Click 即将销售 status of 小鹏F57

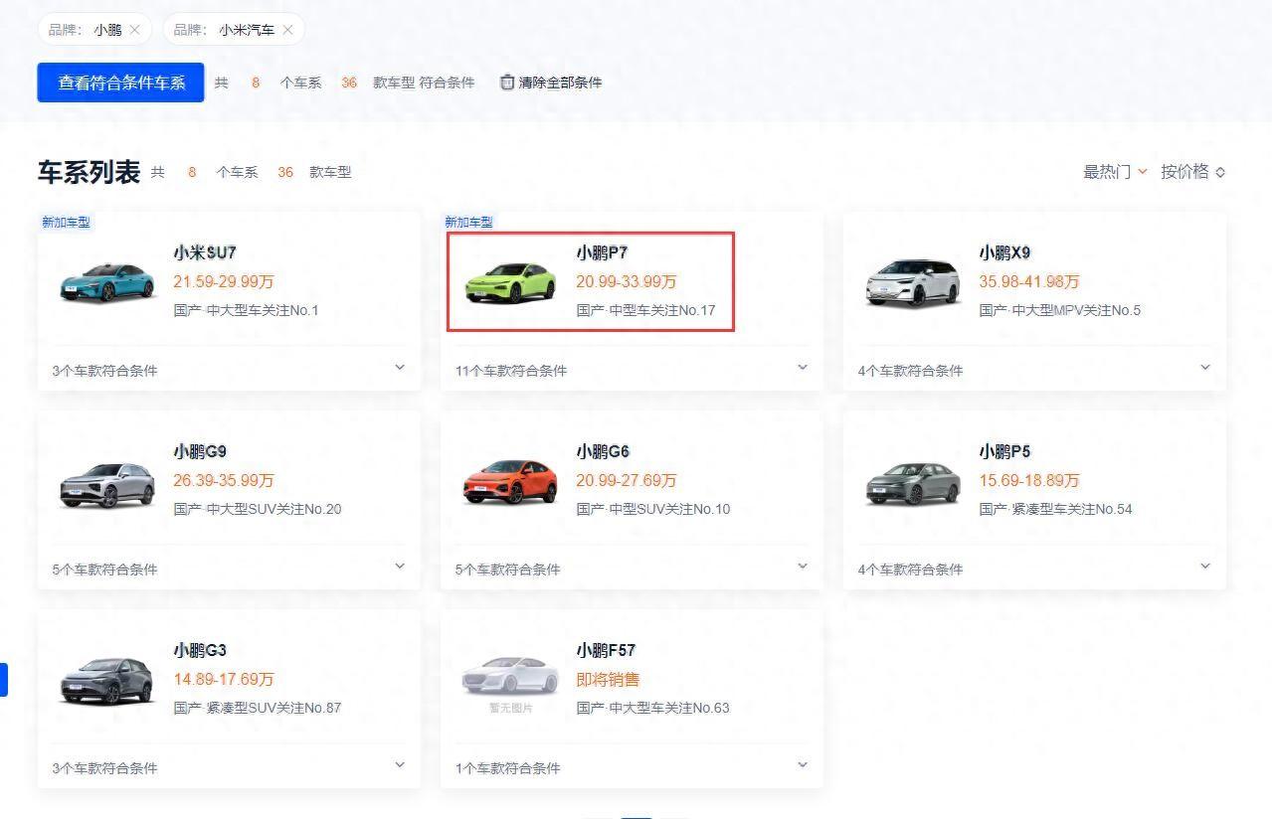coord(608,679)
